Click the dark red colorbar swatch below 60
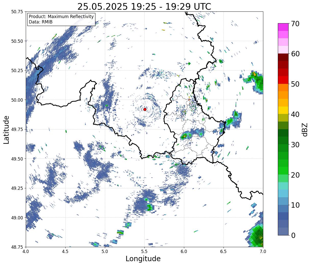Image resolution: width=311 pixels, height=265 pixels. click(283, 57)
